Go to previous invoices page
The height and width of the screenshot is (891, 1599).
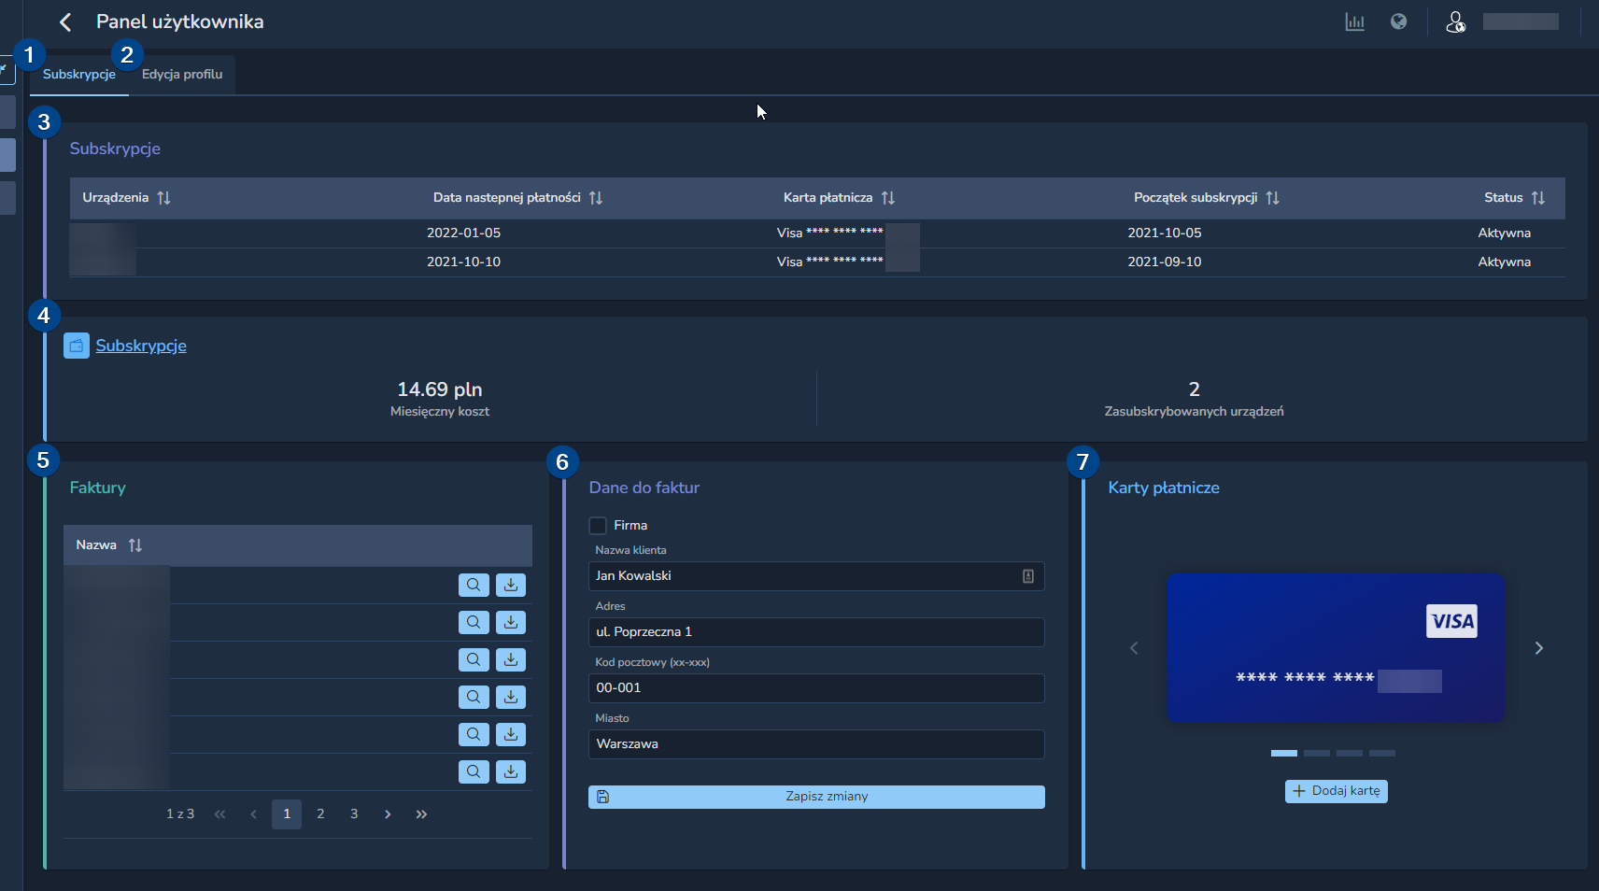(253, 814)
